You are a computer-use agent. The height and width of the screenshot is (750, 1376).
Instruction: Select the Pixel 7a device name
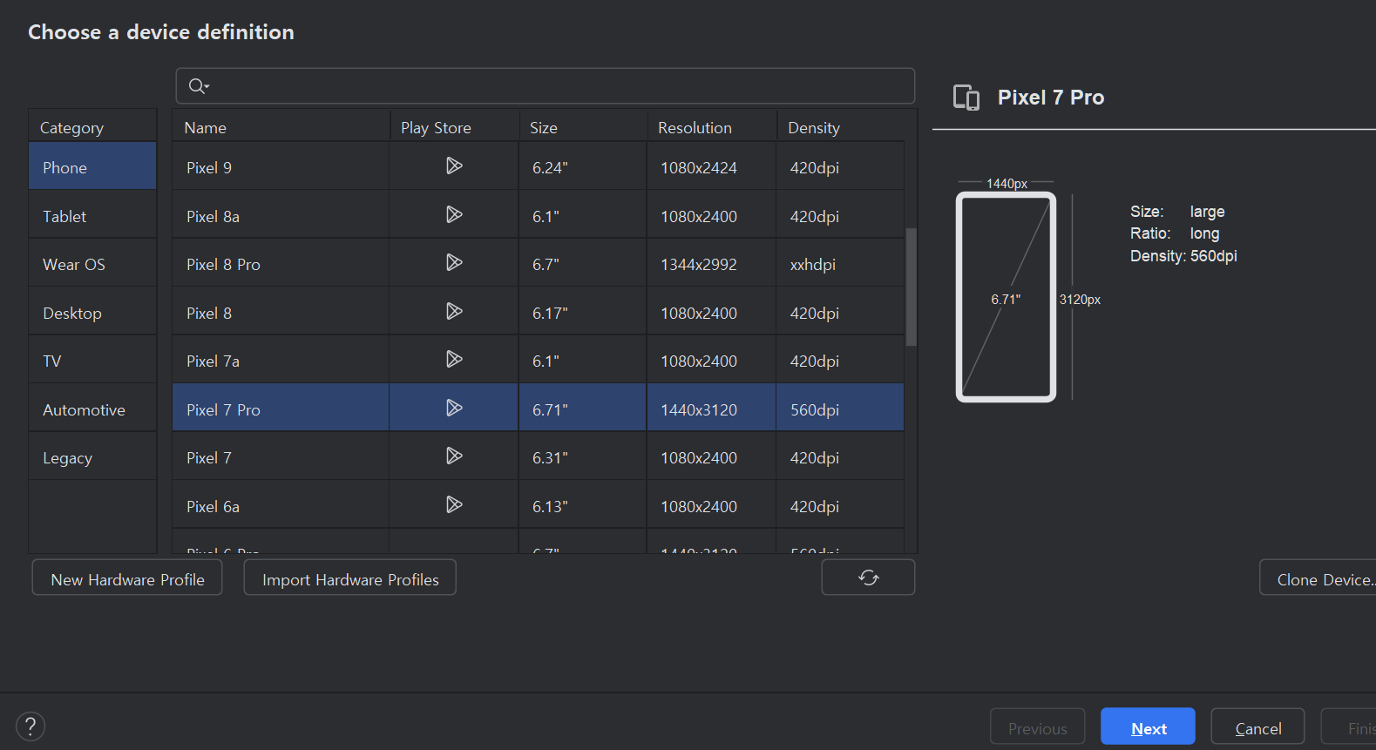(x=213, y=361)
